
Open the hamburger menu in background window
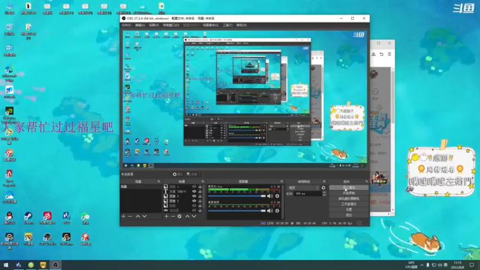[389, 54]
